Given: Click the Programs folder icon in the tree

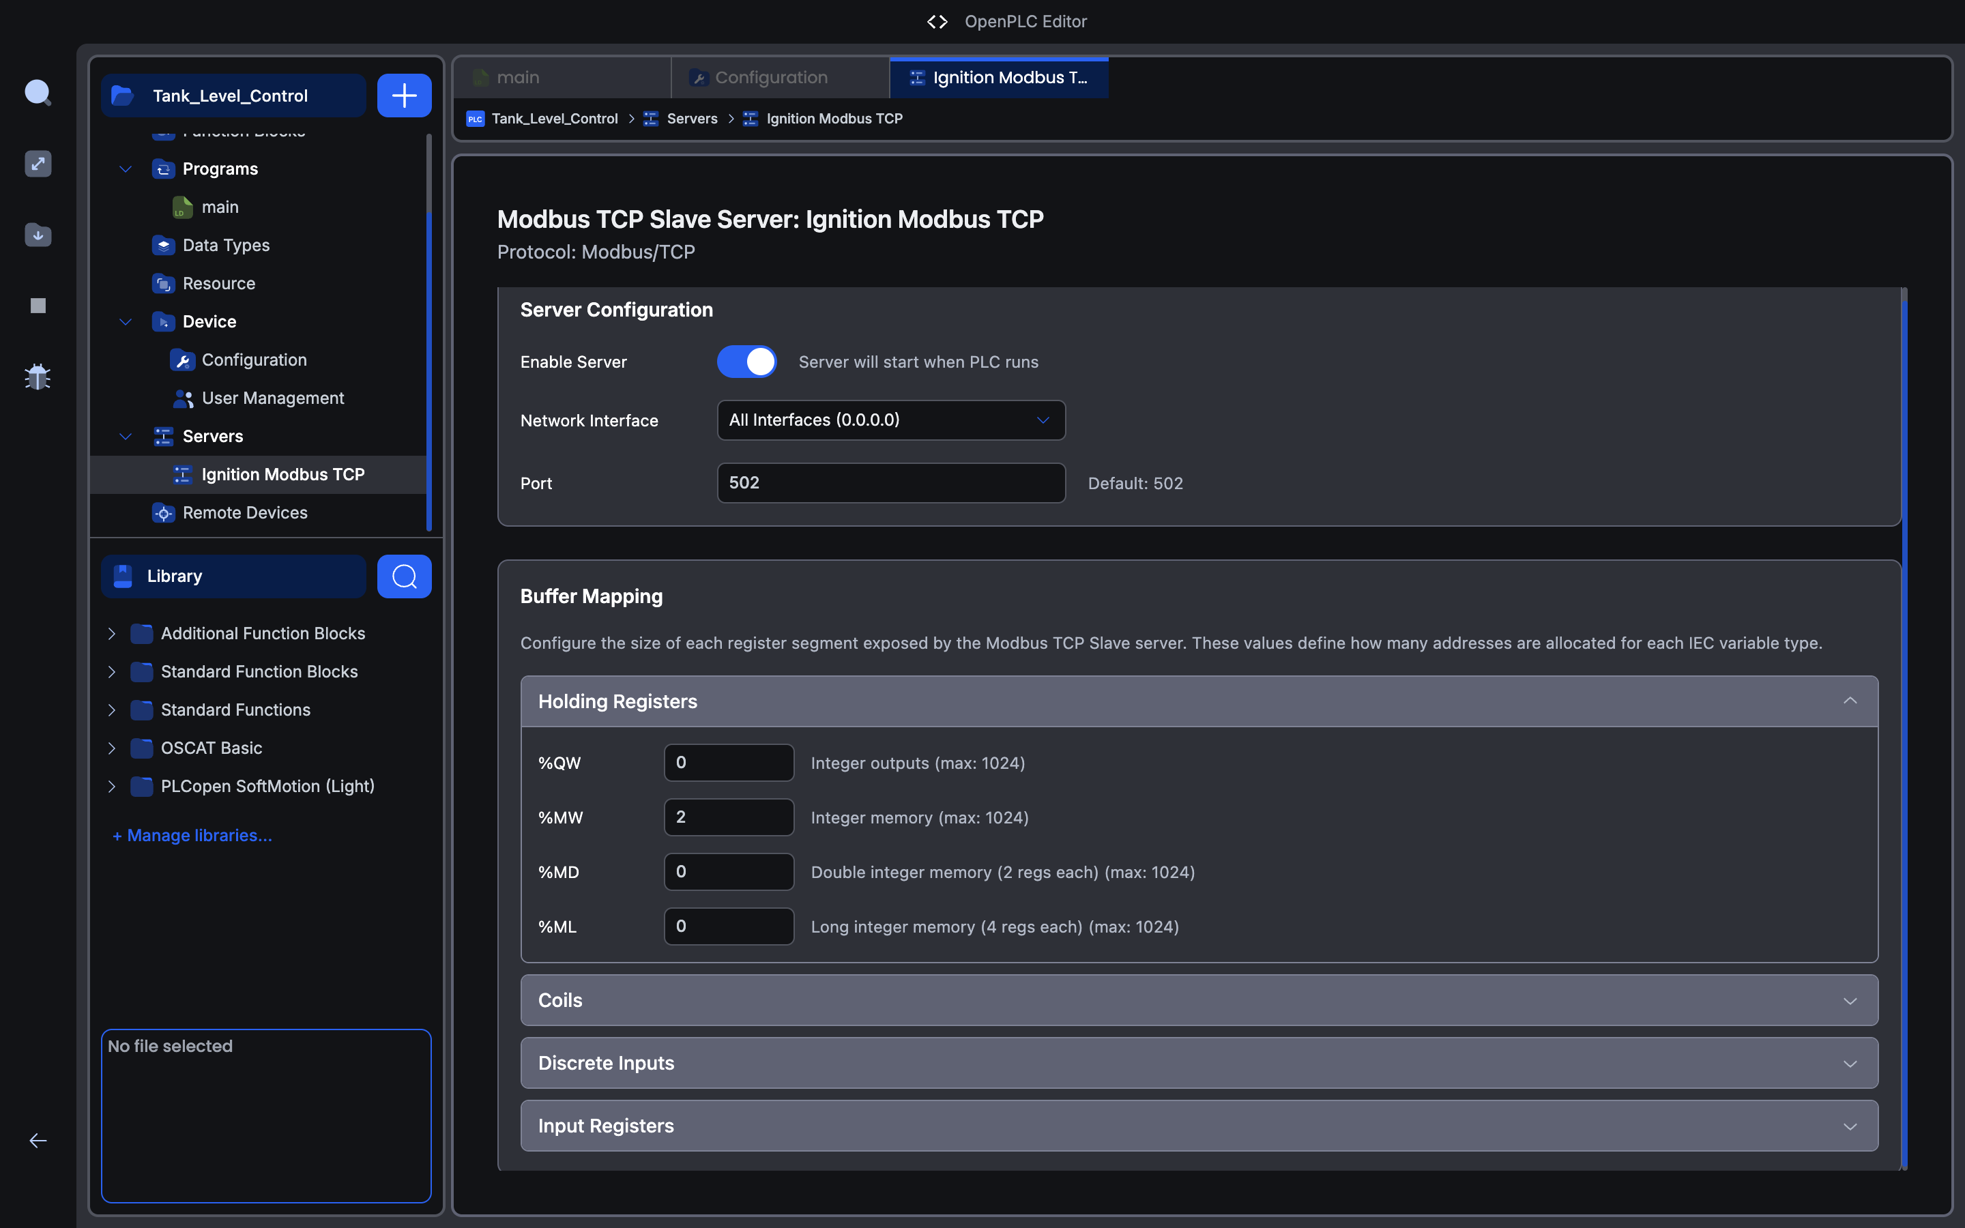Looking at the screenshot, I should coord(163,169).
